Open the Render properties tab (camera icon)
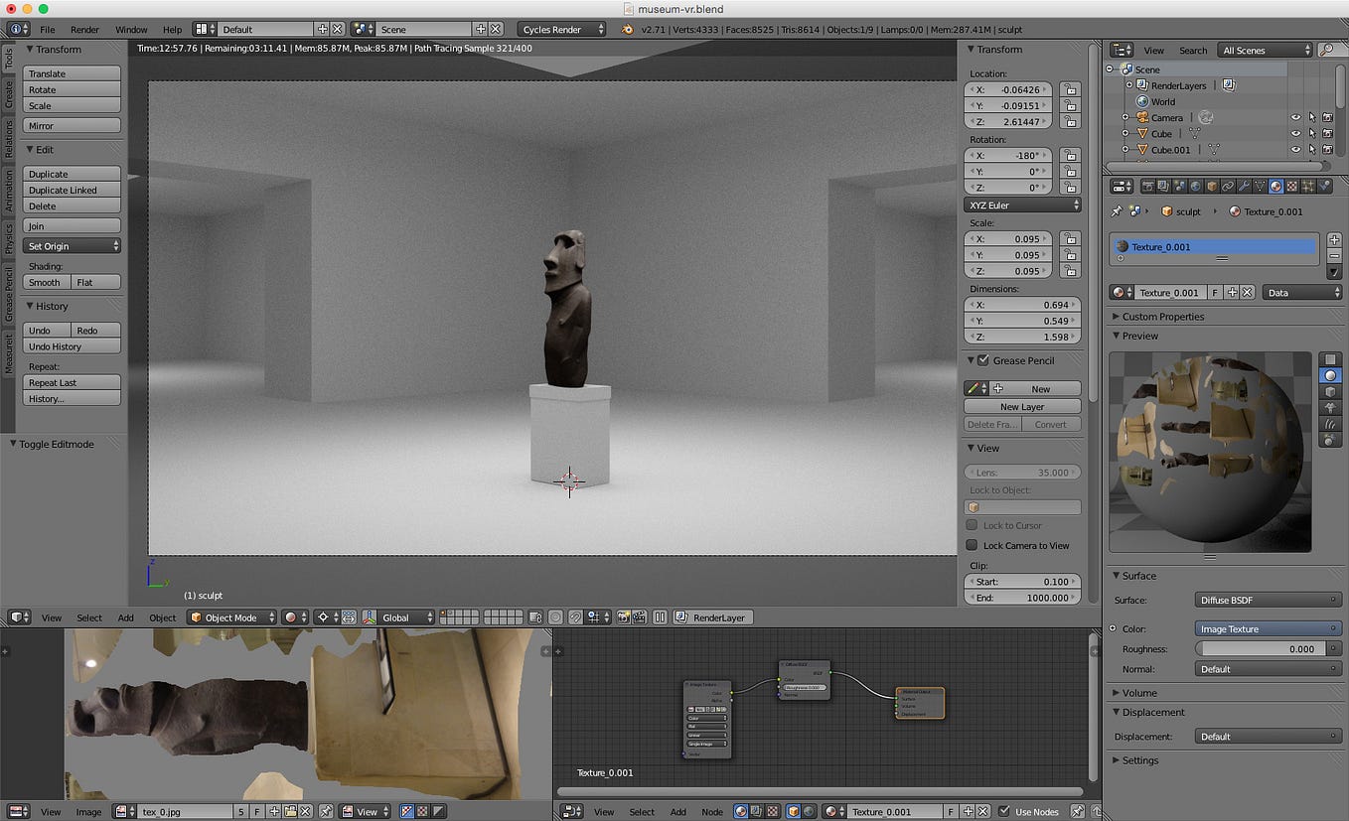Screen dimensions: 1349x821 1147,186
